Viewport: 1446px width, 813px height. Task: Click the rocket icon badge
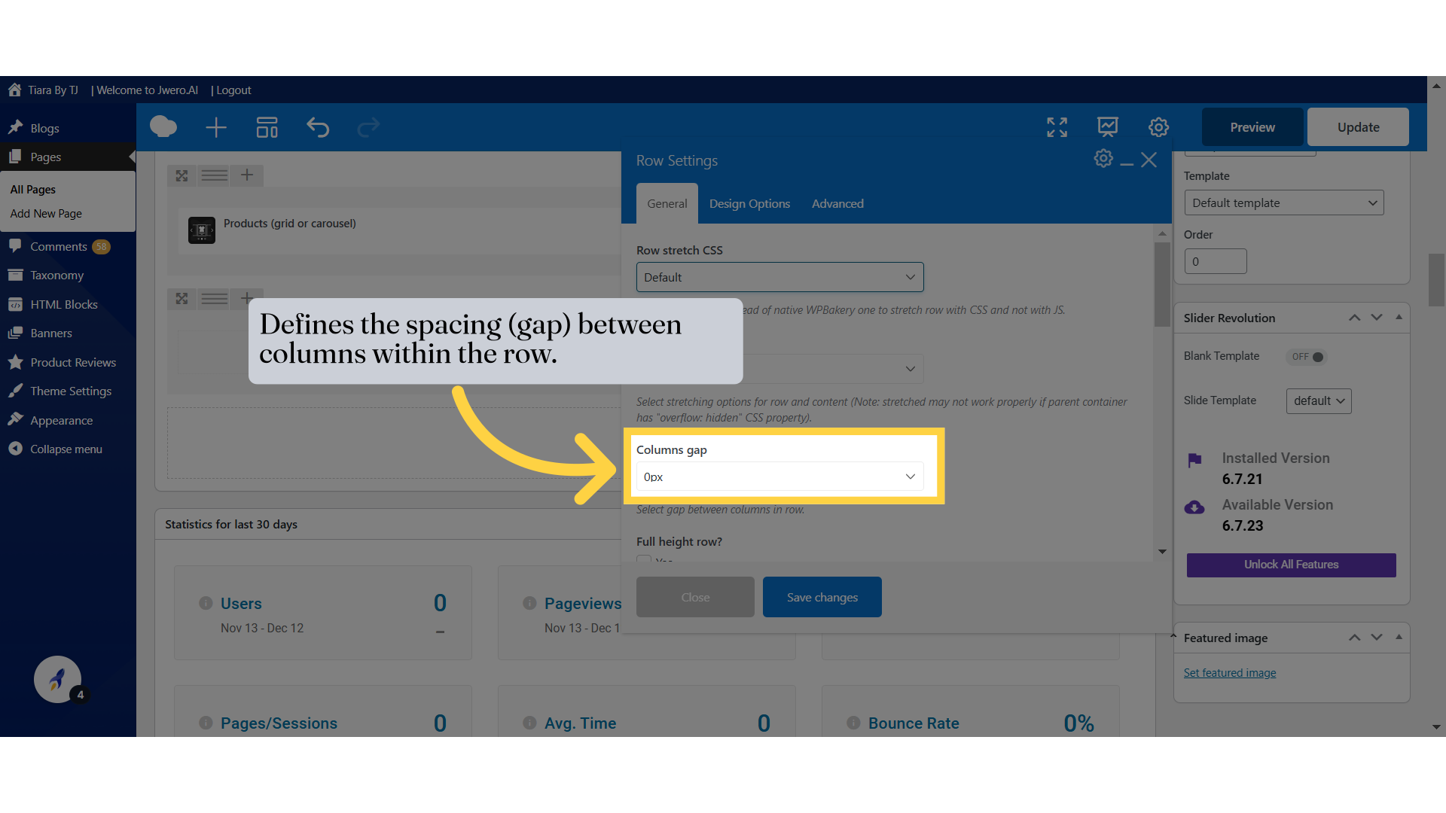click(57, 680)
